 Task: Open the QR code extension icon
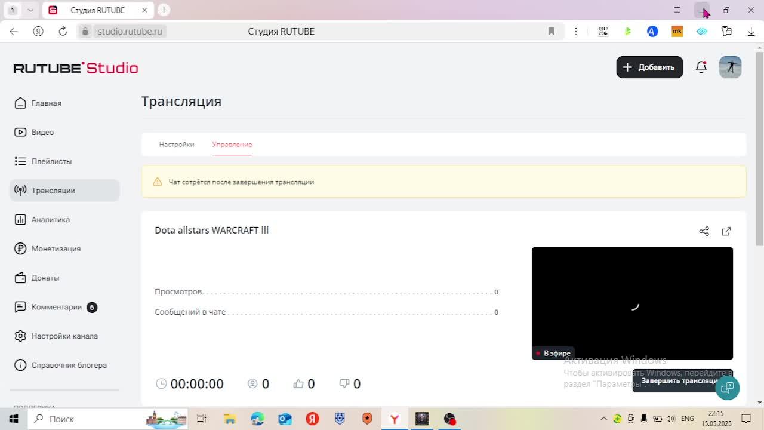pyautogui.click(x=603, y=32)
